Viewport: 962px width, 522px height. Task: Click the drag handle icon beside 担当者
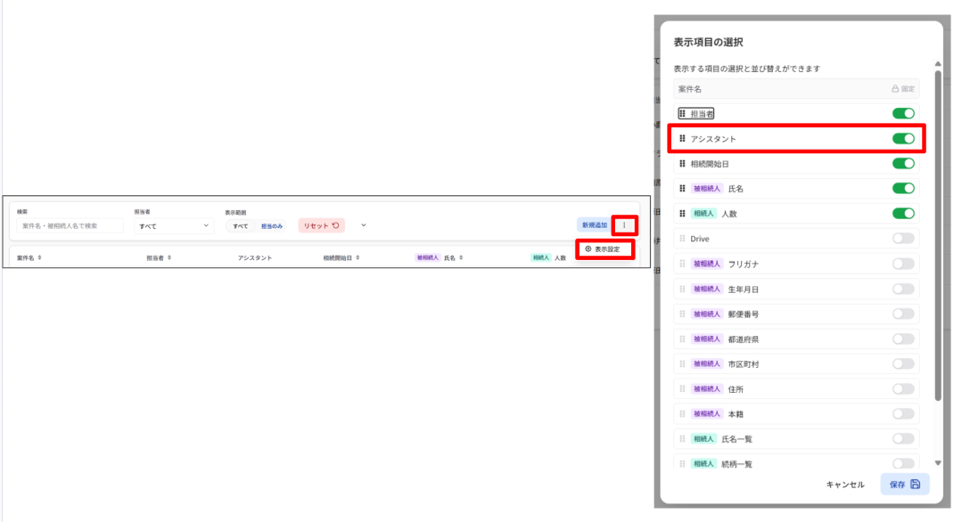point(682,113)
